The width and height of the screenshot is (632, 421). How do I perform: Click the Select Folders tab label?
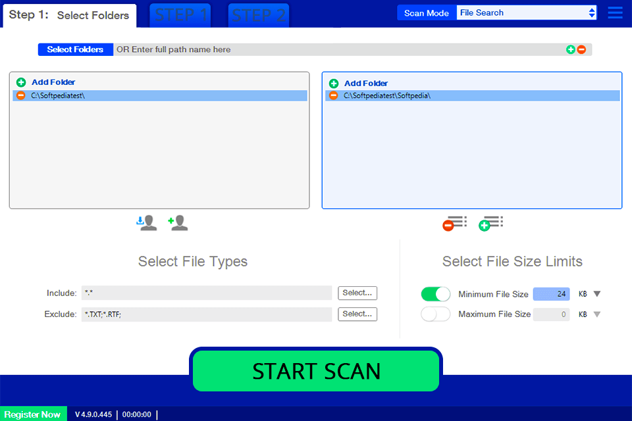(x=75, y=49)
